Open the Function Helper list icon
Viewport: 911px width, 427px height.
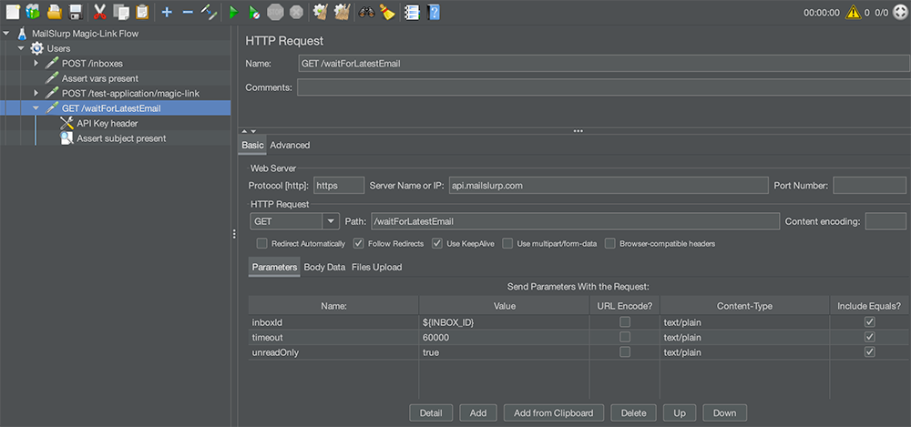click(x=412, y=12)
